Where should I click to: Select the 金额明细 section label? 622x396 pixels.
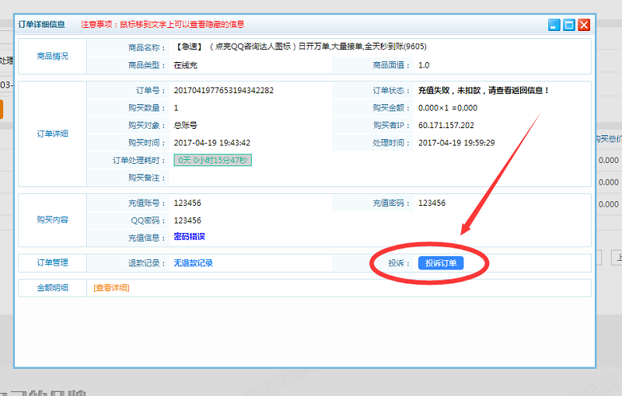click(x=52, y=287)
